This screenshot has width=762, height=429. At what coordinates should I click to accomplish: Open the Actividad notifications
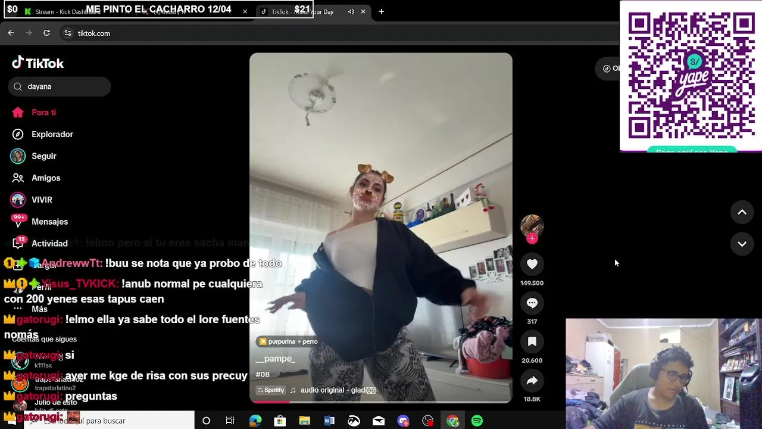click(x=49, y=244)
